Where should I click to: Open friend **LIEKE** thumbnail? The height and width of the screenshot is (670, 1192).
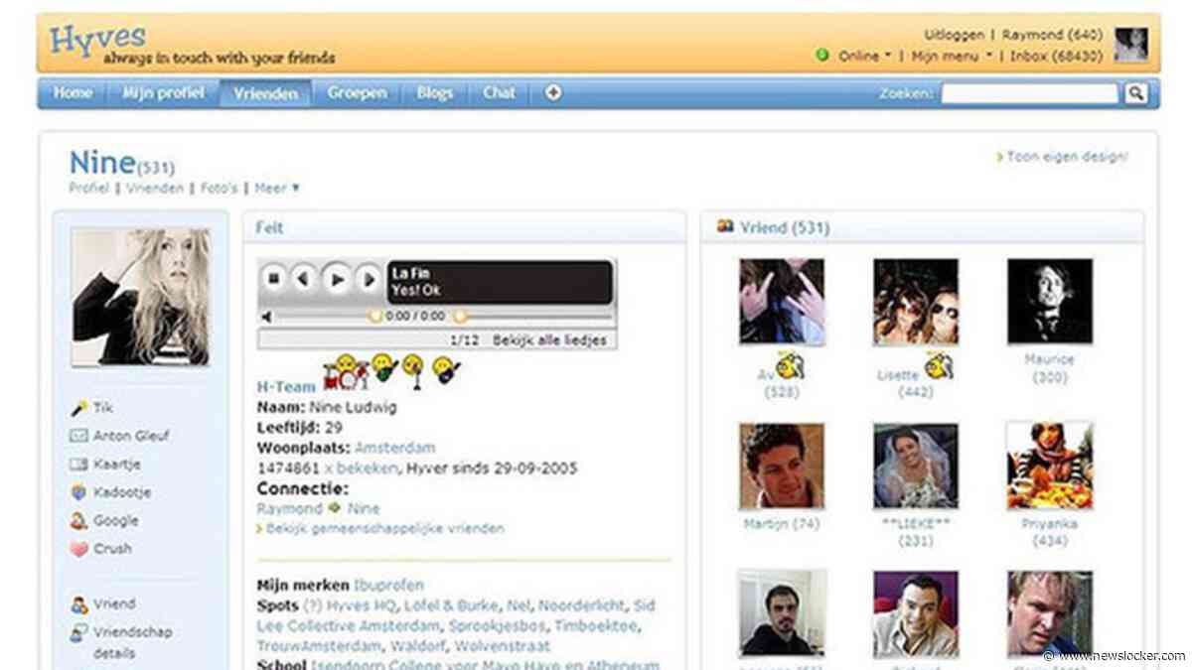916,467
